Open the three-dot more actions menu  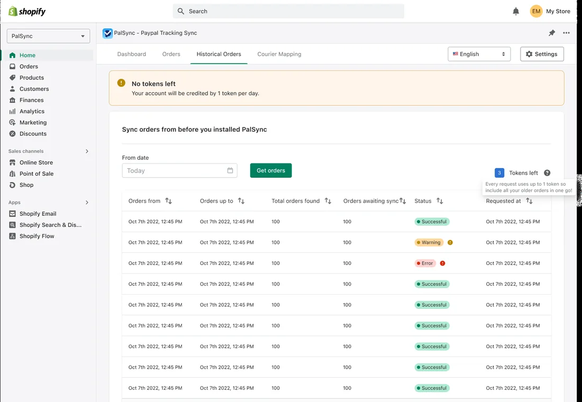566,33
